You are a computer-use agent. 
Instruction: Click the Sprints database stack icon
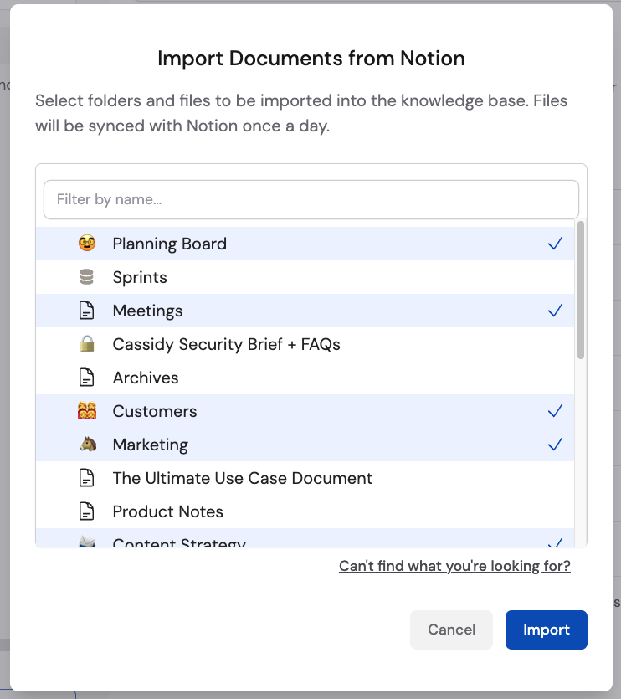click(87, 277)
